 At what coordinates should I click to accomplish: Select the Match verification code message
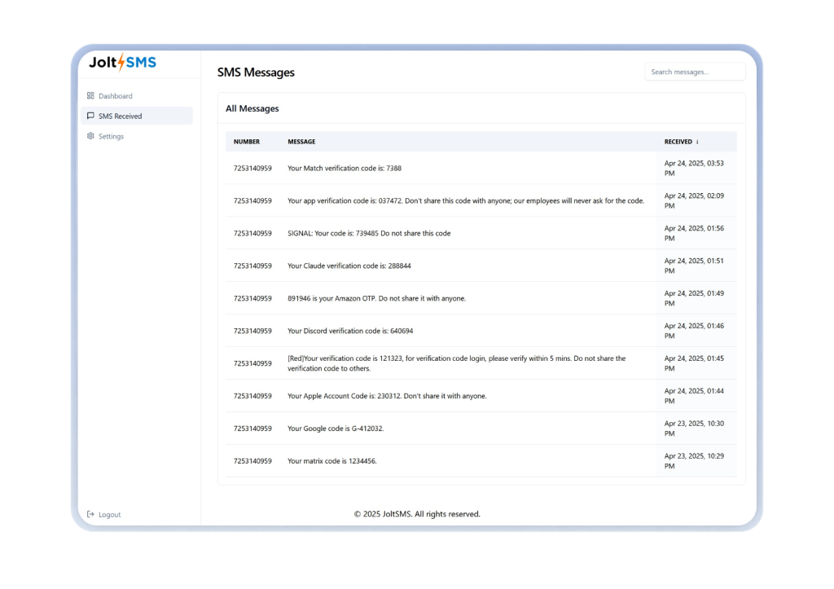tap(345, 168)
